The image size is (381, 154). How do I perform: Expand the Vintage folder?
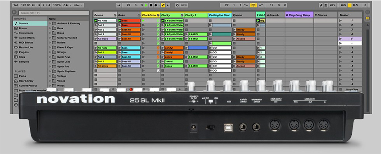tap(50, 76)
